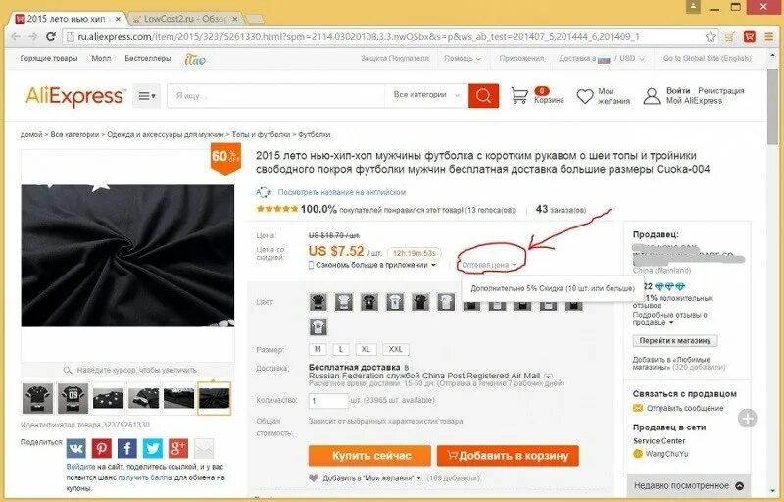Share the product on Pinterest
Image resolution: width=784 pixels, height=502 pixels.
[102, 448]
